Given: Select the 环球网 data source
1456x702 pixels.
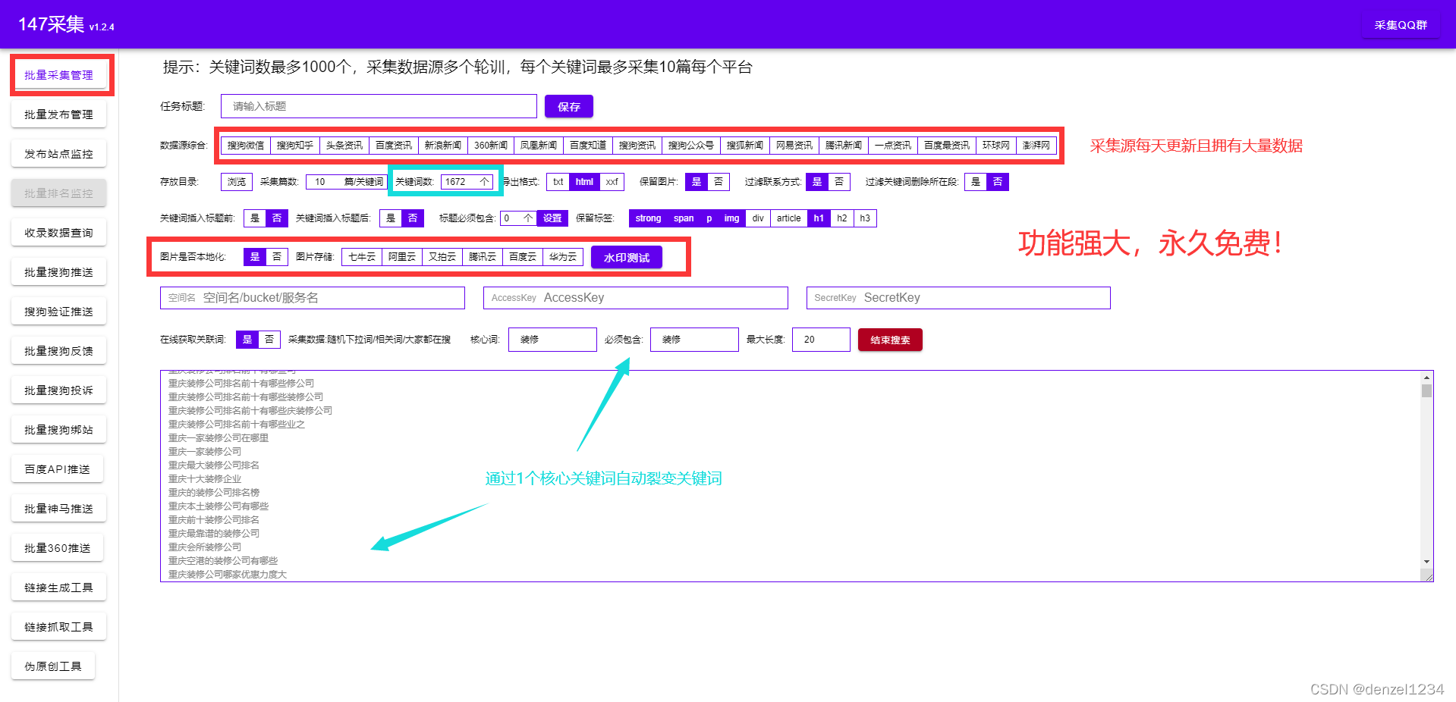Looking at the screenshot, I should click(995, 145).
